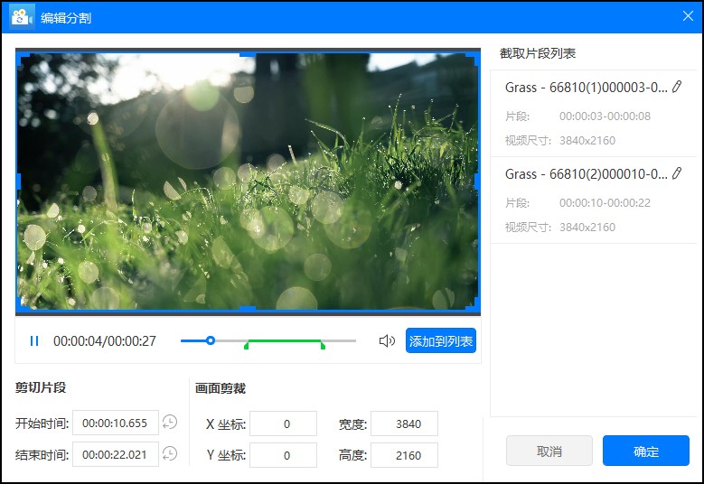Viewport: 704px width, 484px height.
Task: Select the Grass - 66810(2)000010 segment entry
Action: [x=594, y=200]
